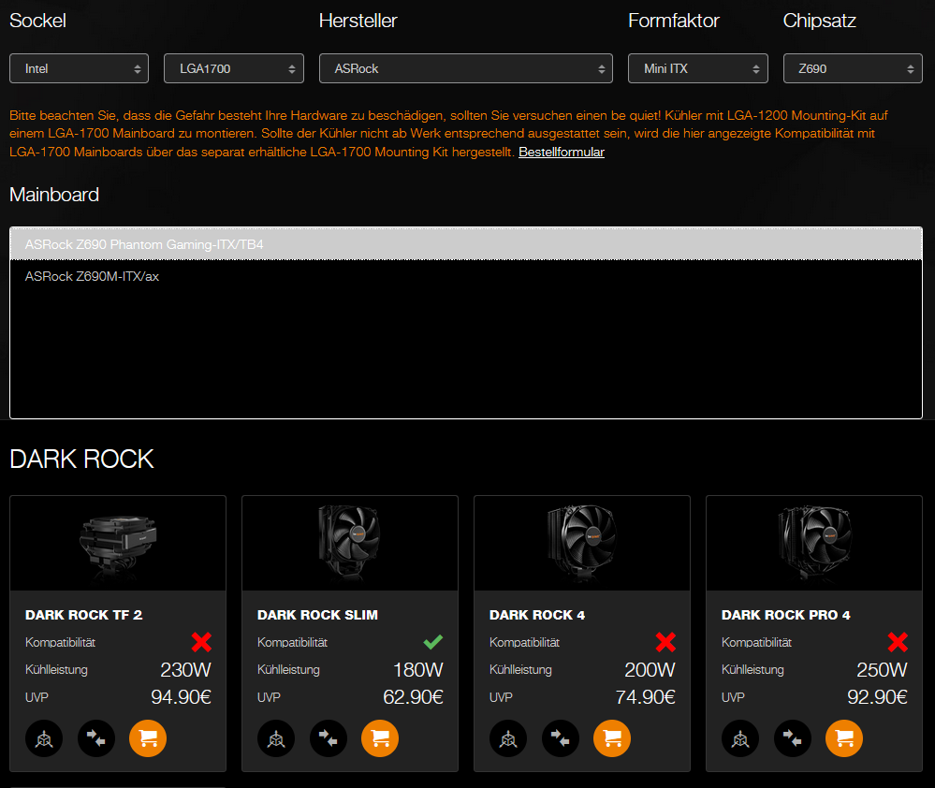Click the DARK ROCK 4 title
The height and width of the screenshot is (788, 935).
[x=536, y=615]
